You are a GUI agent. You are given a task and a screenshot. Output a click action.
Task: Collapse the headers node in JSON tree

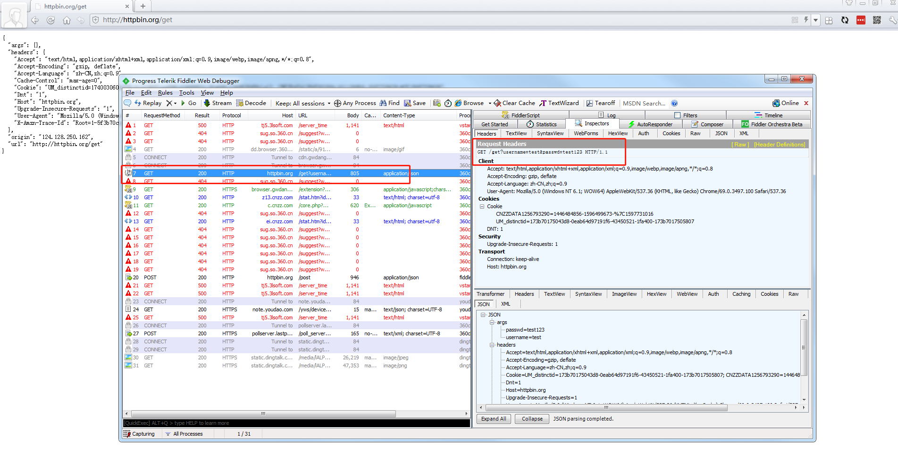click(492, 345)
